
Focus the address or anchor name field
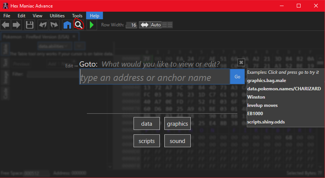coord(155,76)
